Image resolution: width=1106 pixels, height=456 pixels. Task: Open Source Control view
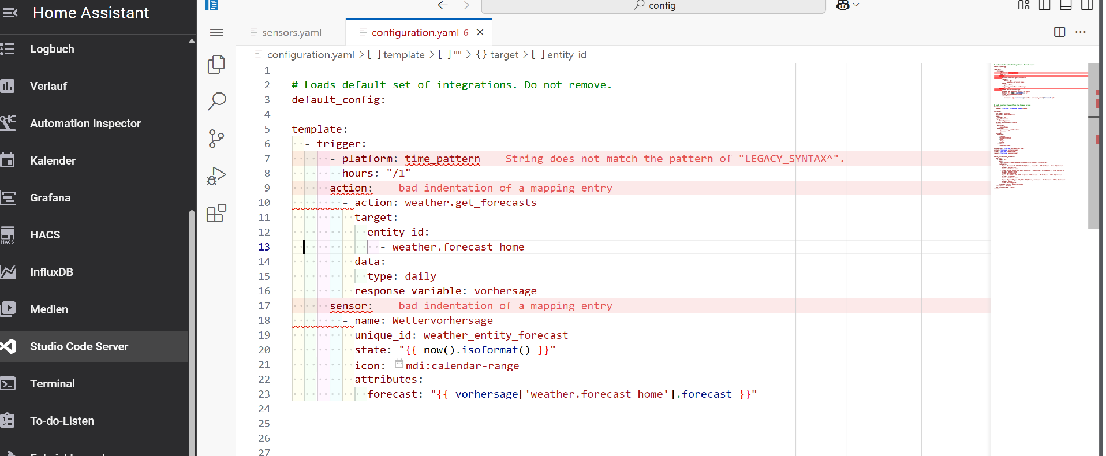click(x=216, y=139)
